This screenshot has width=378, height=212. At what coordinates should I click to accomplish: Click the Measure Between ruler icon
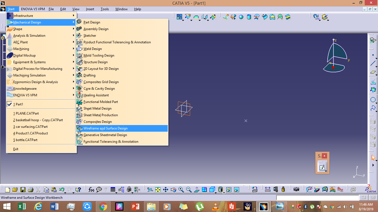point(268,190)
